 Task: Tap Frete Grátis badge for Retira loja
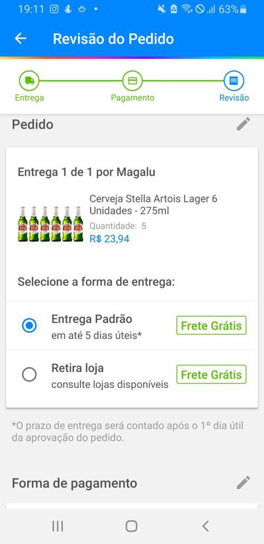211,374
